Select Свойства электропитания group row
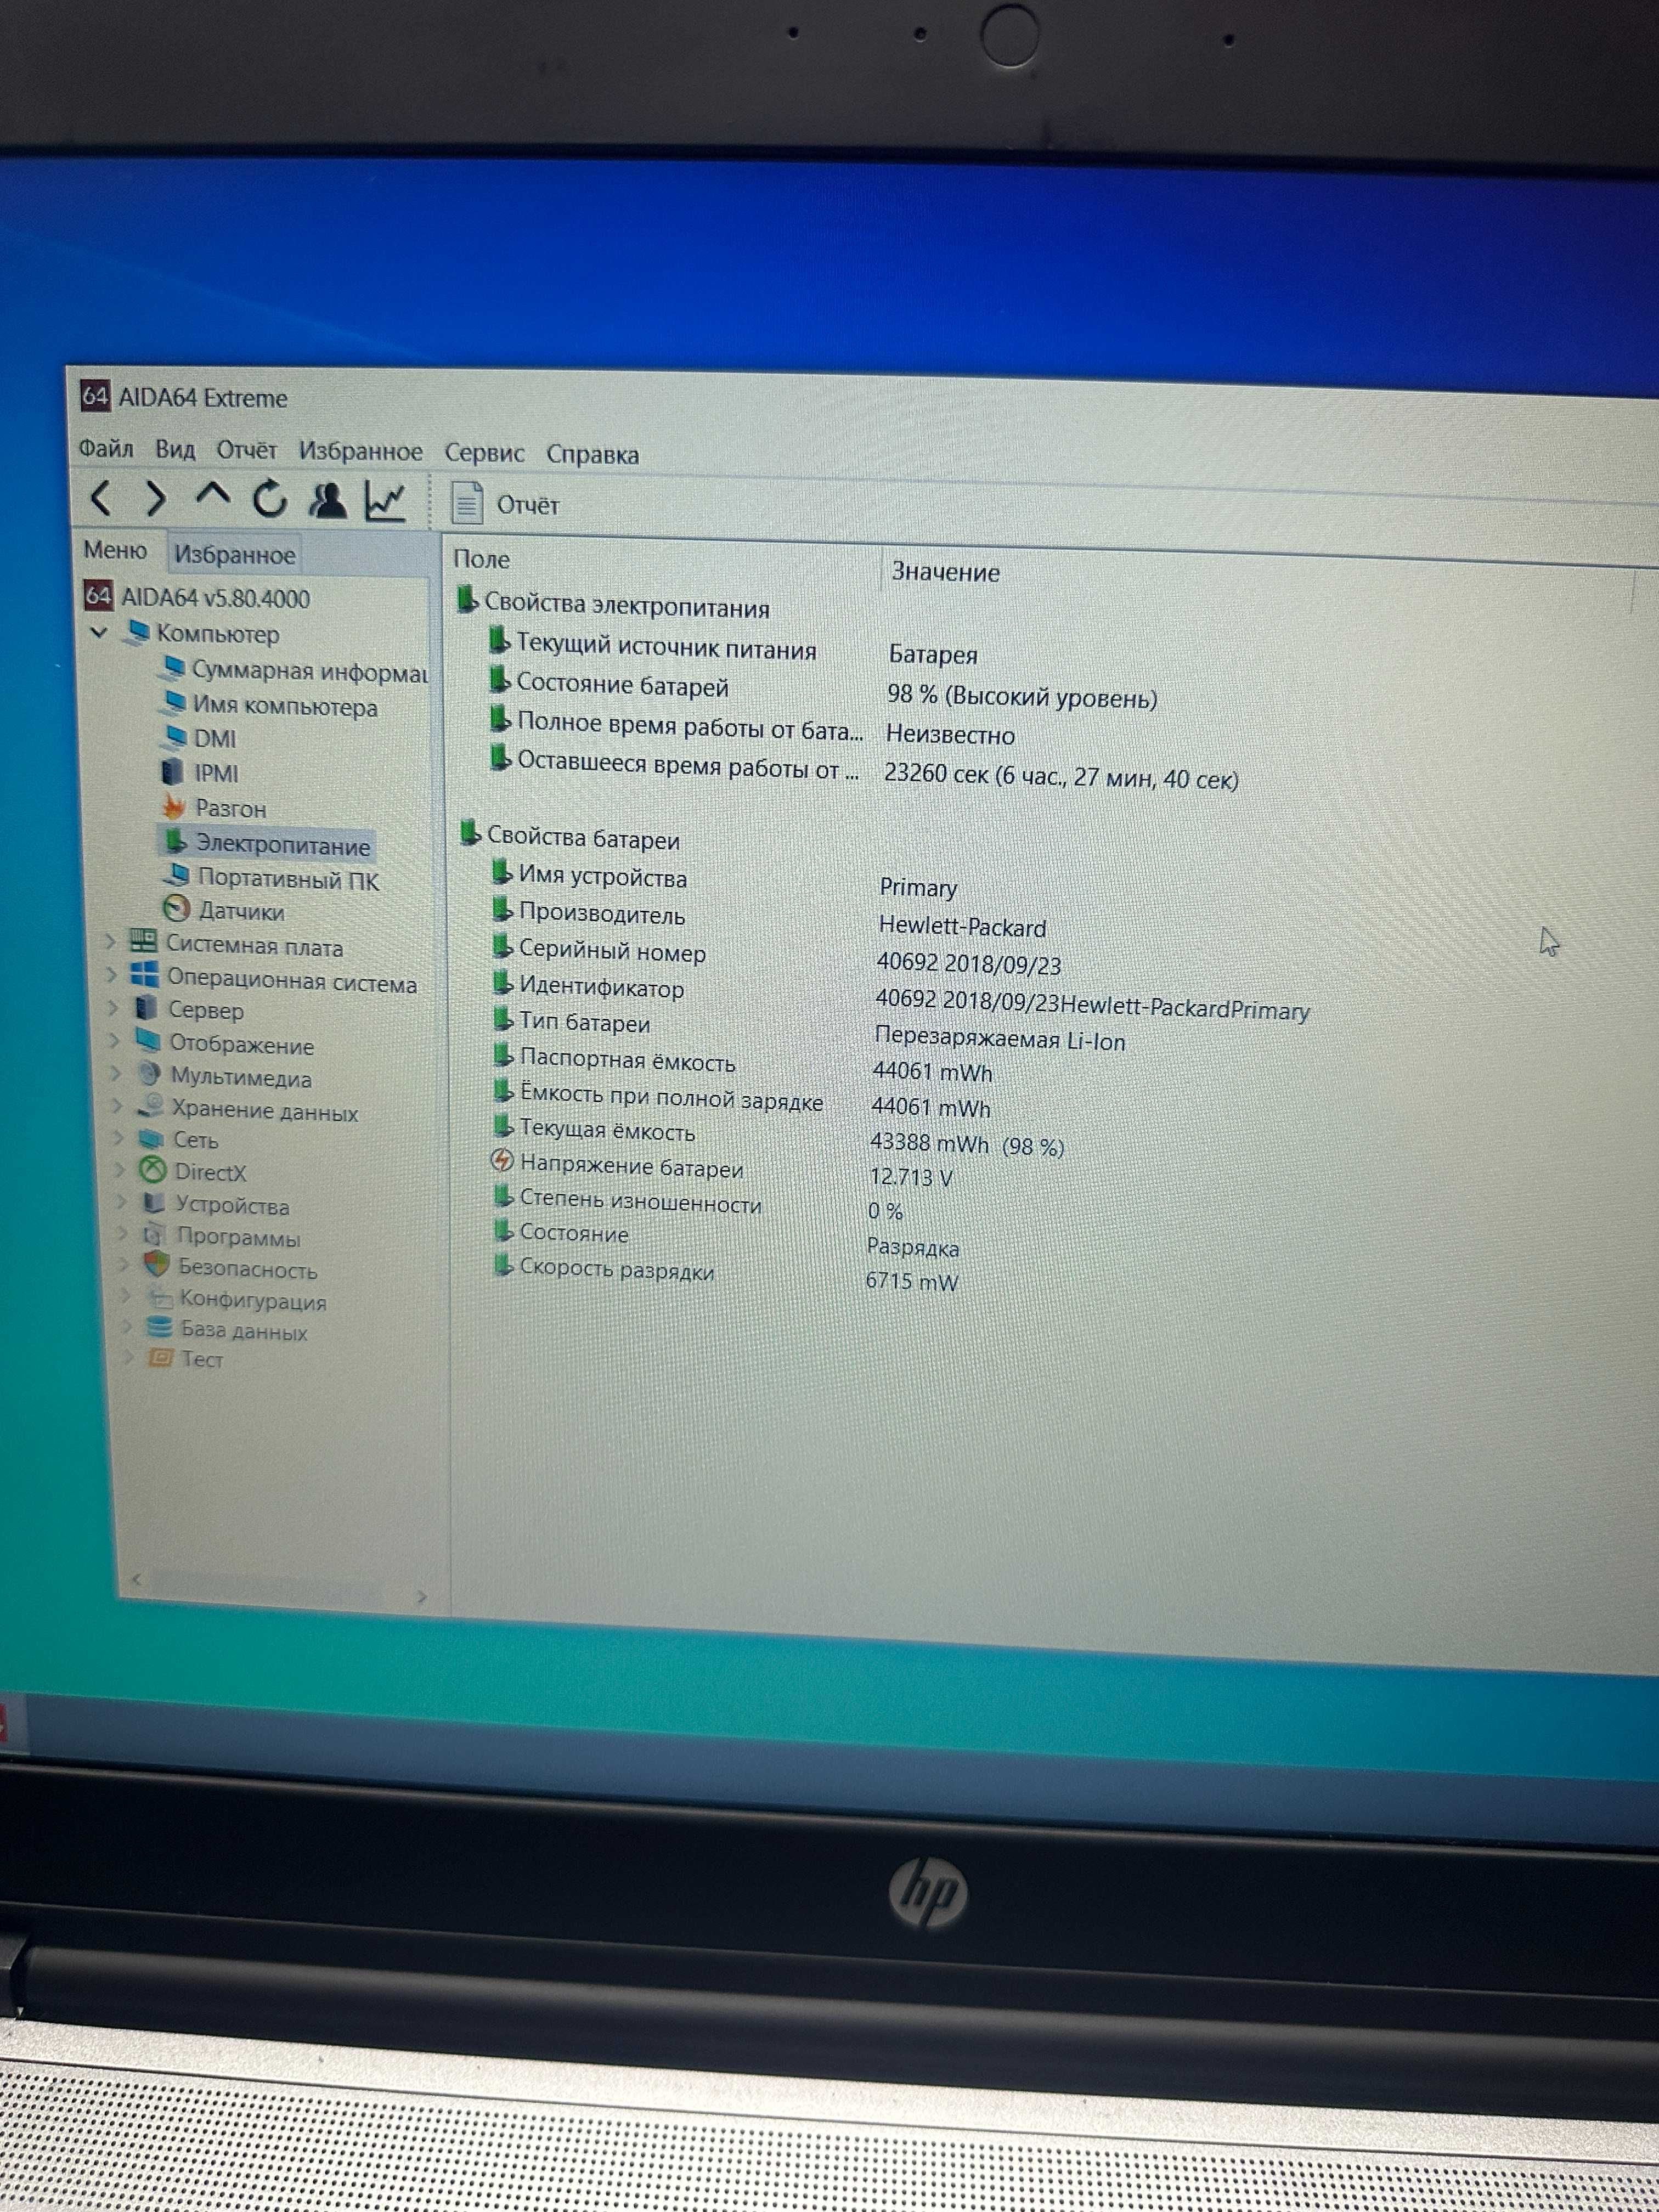 (613, 605)
